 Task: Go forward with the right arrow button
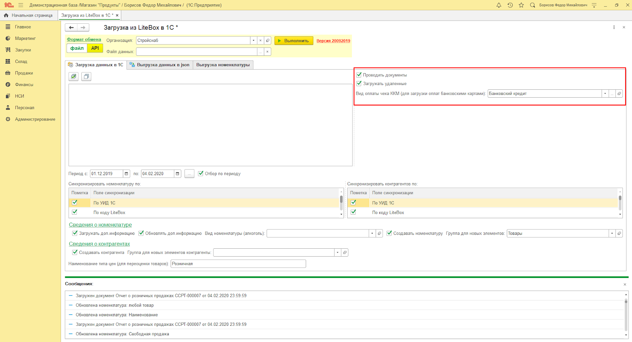[x=83, y=27]
